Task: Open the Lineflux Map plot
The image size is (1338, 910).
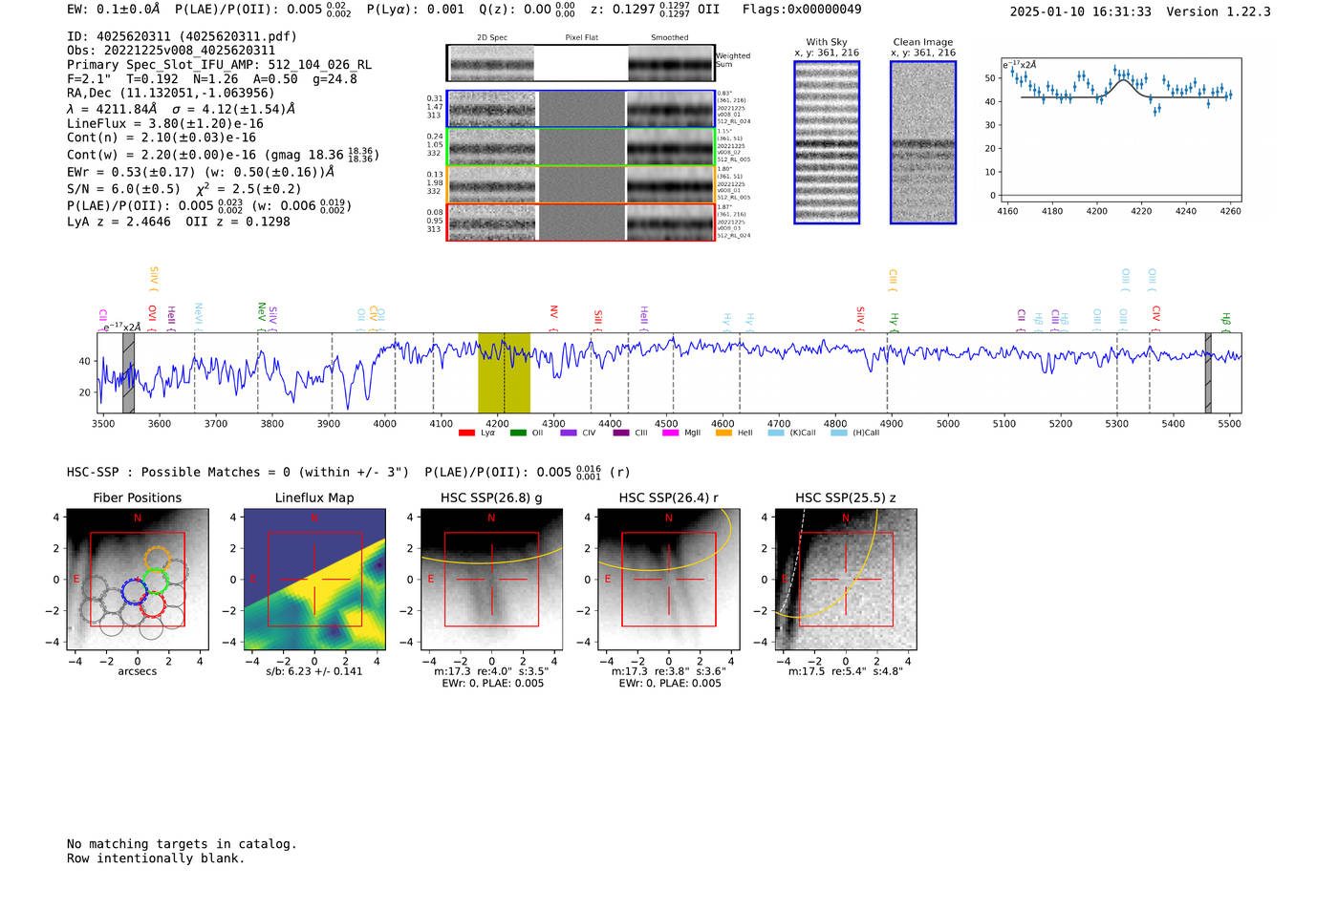Action: pos(314,579)
